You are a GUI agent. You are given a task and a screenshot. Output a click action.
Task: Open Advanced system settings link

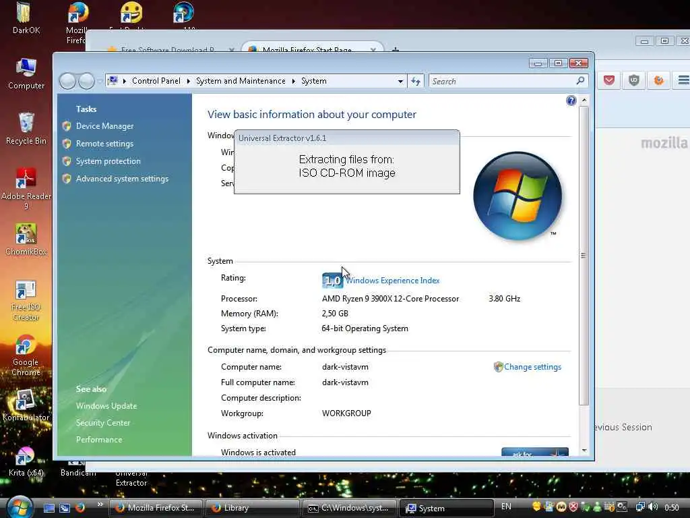coord(123,179)
